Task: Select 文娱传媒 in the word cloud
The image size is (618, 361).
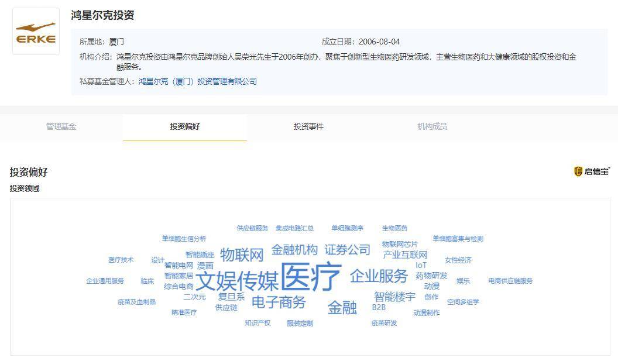Action: point(237,281)
